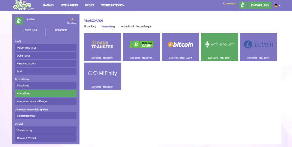Select the highlighted ethereum payout card
292x147 pixels.
point(219,47)
